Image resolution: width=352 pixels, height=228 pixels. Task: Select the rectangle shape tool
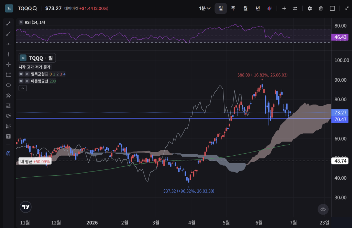(x=8, y=75)
